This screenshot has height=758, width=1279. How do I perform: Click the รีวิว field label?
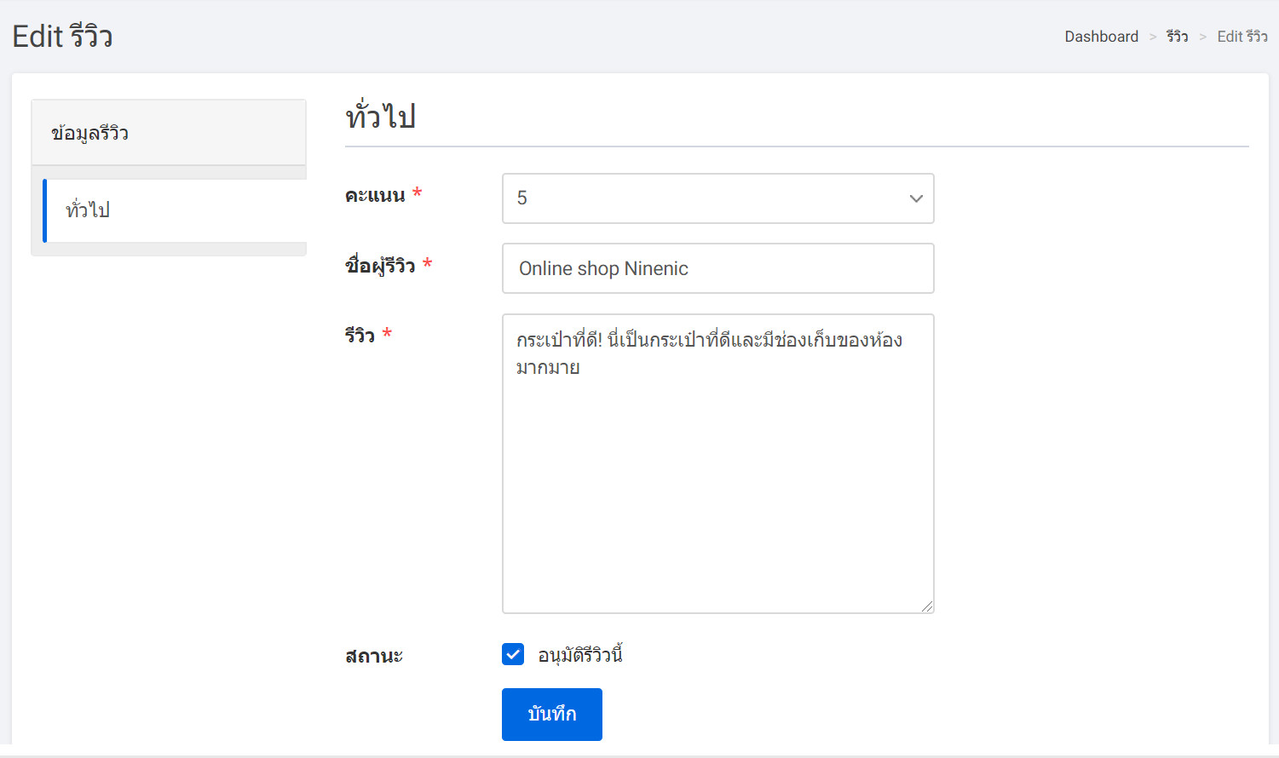[360, 335]
